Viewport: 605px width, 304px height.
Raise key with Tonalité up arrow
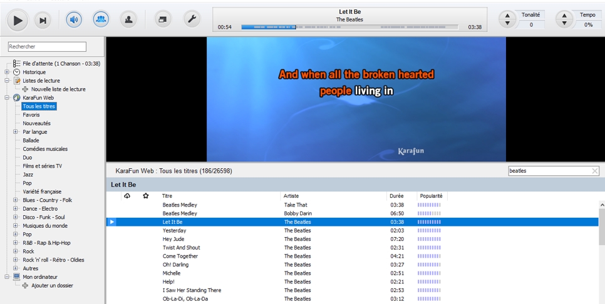(508, 16)
